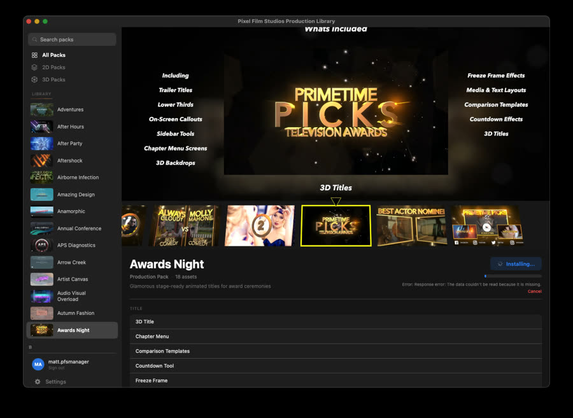Open the After Hours pack
The height and width of the screenshot is (418, 573).
coord(71,127)
